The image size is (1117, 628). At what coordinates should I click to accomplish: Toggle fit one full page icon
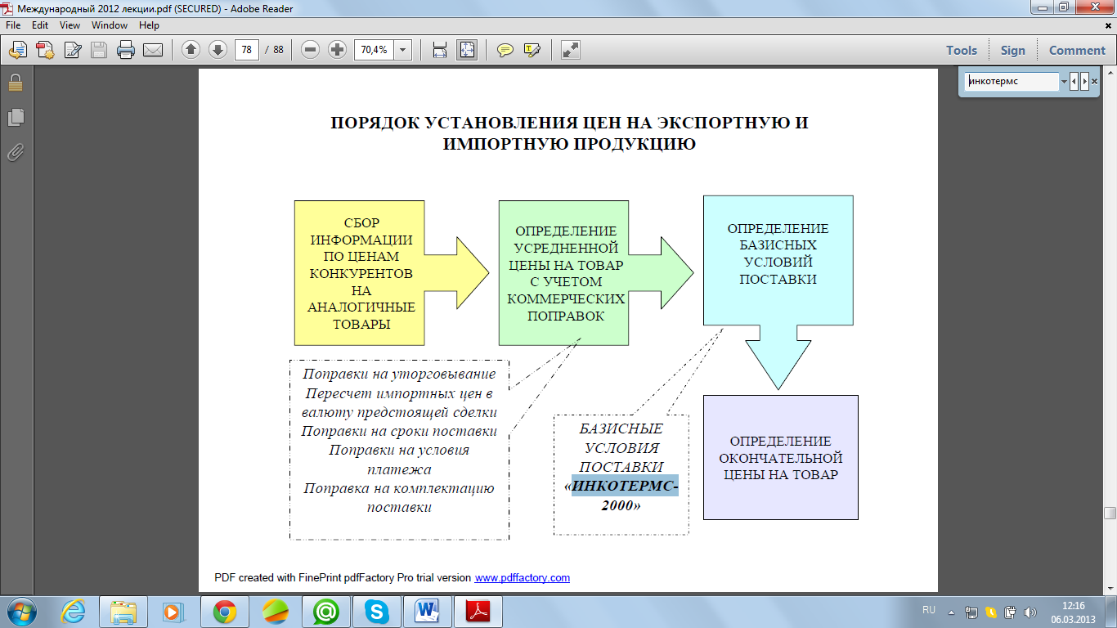coord(467,50)
